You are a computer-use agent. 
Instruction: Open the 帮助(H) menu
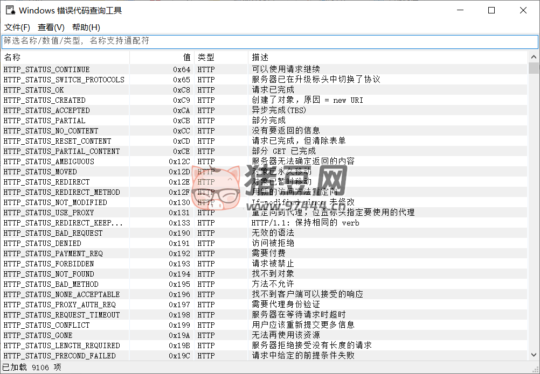(x=84, y=27)
